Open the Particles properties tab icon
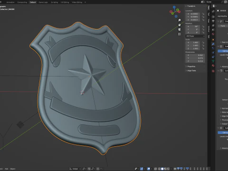The height and width of the screenshot is (171, 228). [x=213, y=48]
